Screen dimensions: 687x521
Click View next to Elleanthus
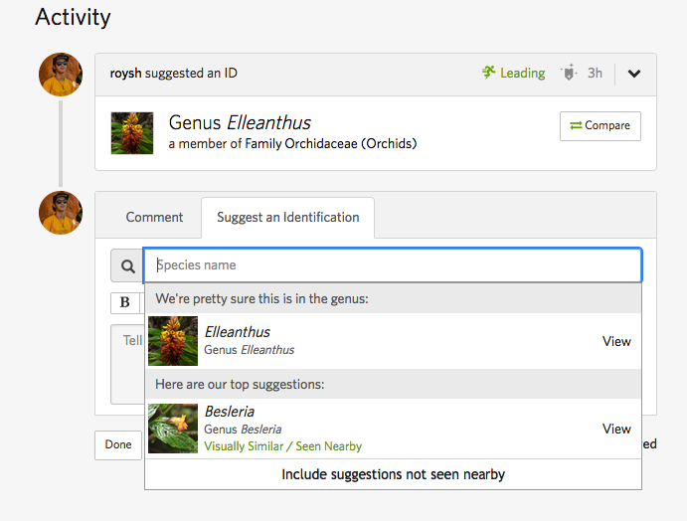click(x=616, y=341)
